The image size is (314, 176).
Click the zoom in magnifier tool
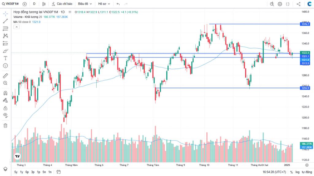5,83
